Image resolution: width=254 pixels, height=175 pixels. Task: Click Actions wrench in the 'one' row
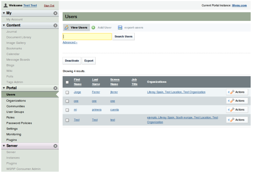pyautogui.click(x=232, y=101)
